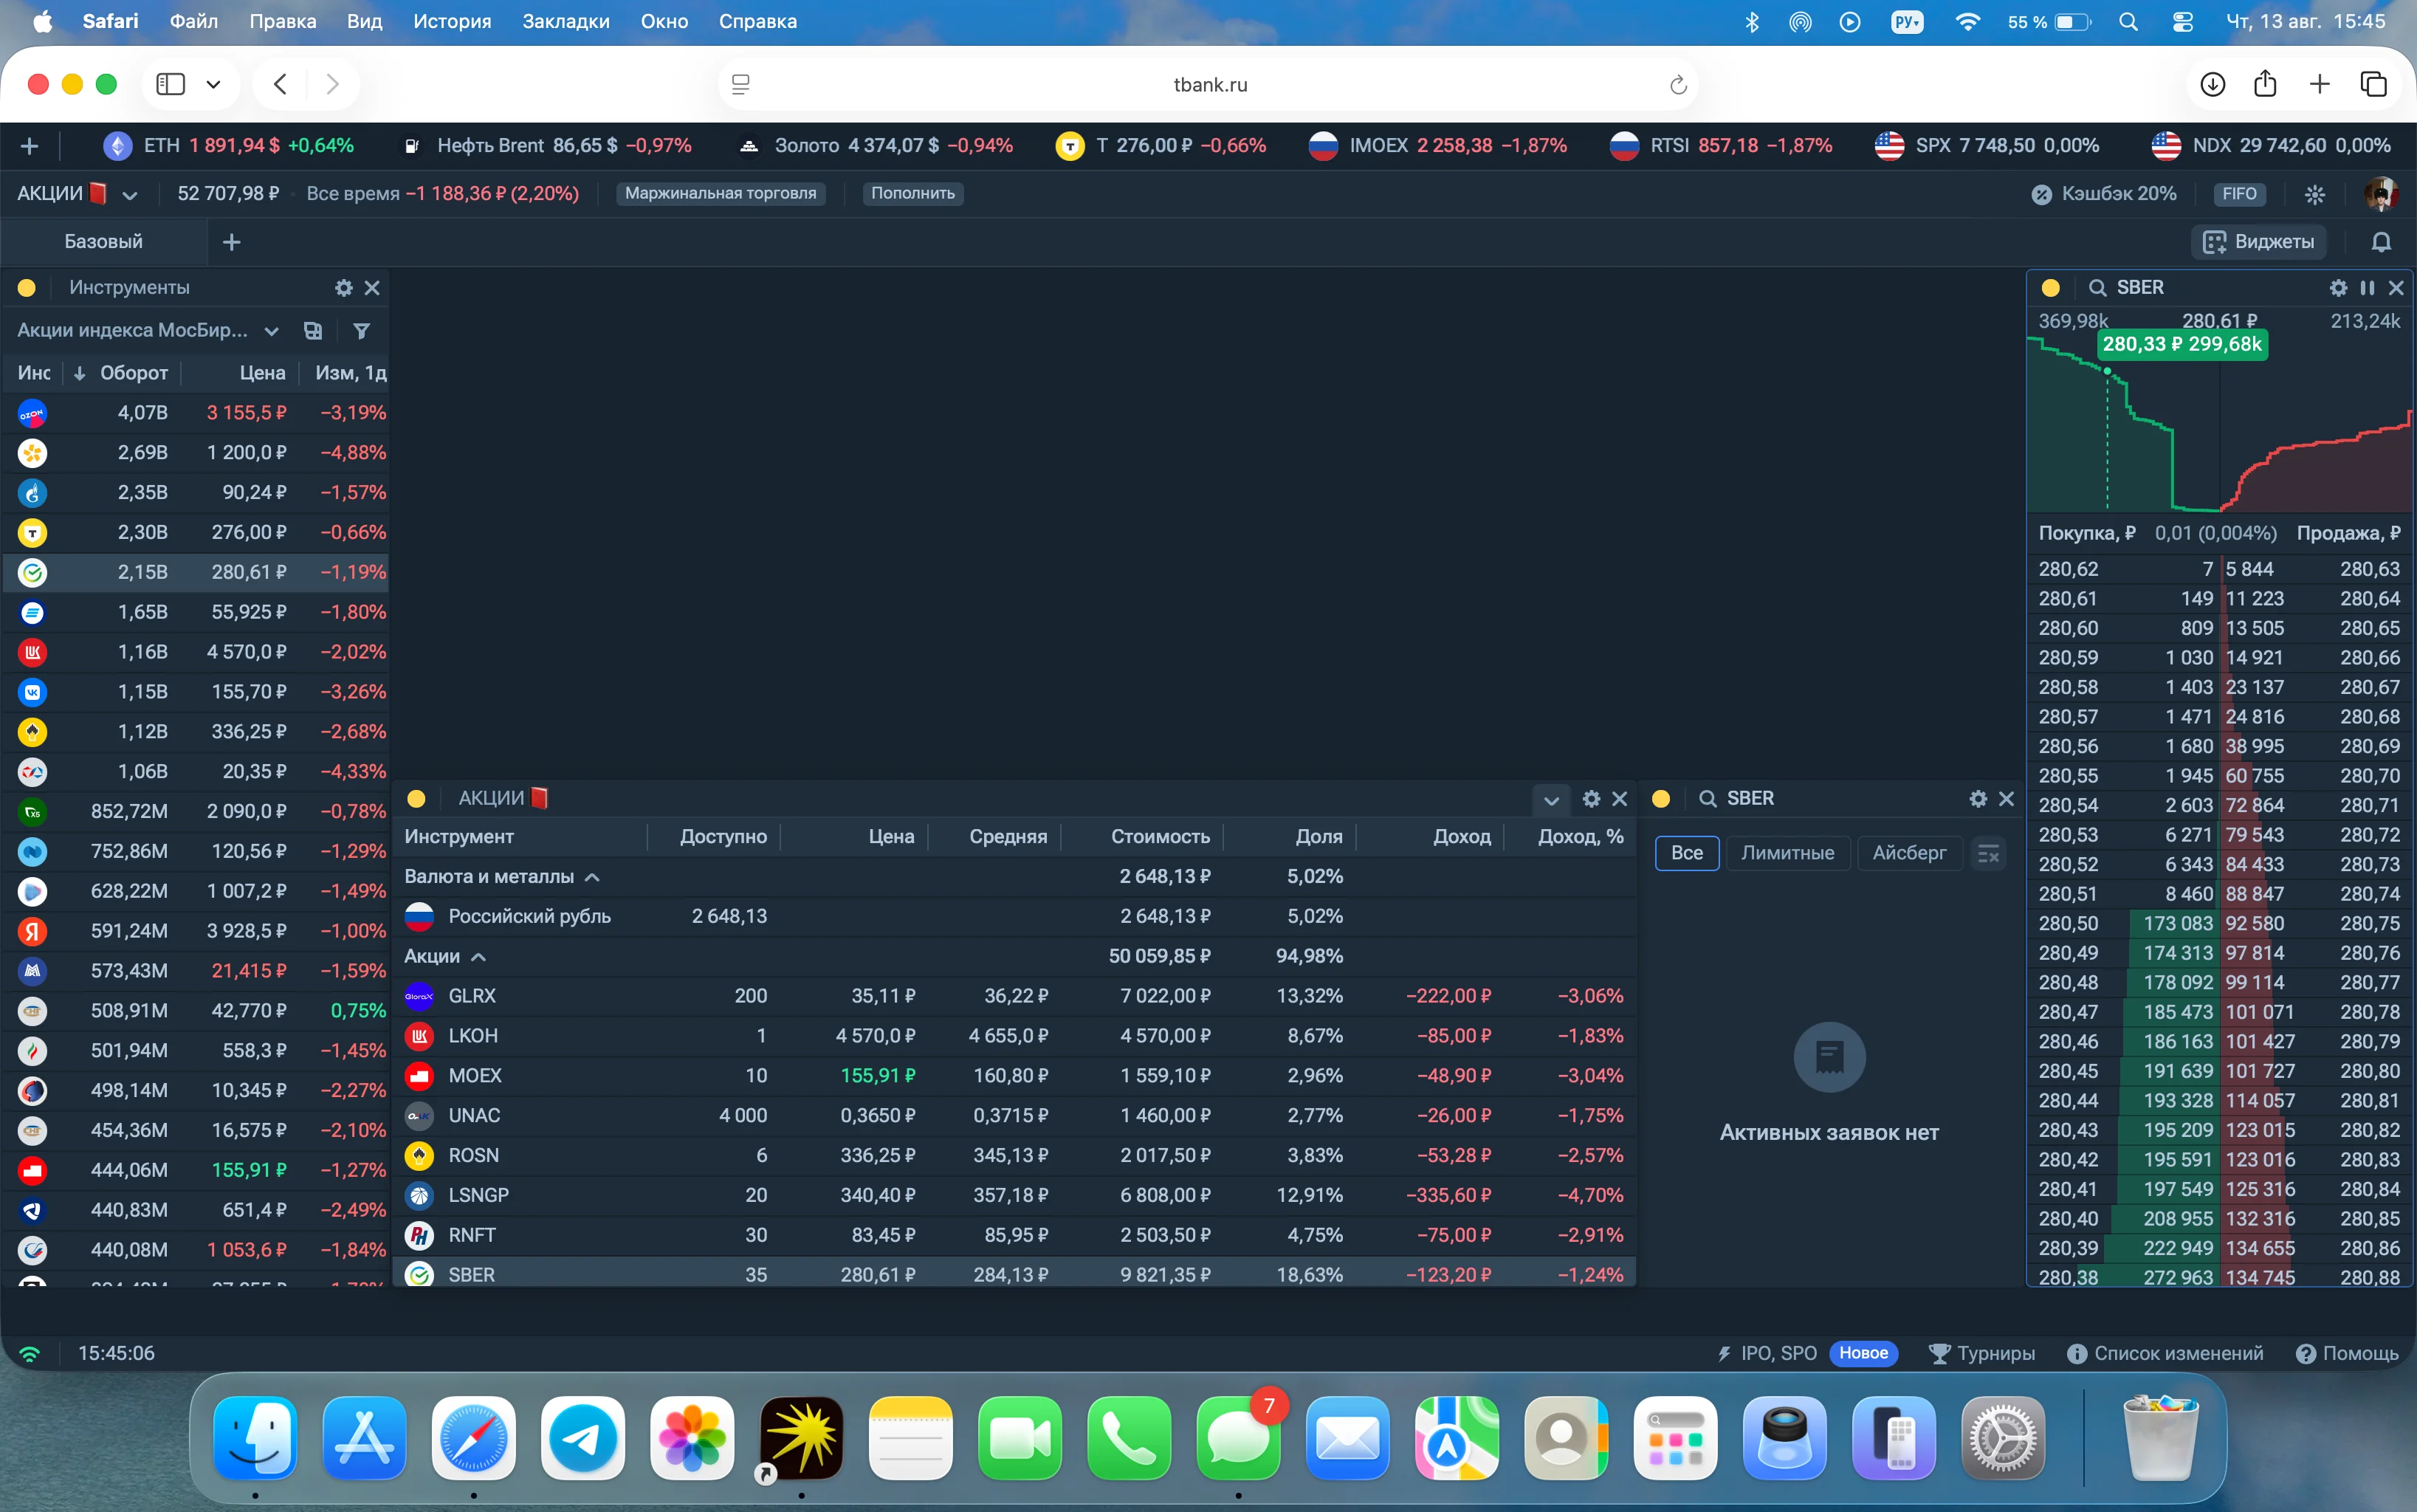This screenshot has height=1512, width=2417.
Task: Click the ETH ticker logo in the strip
Action: 118,146
